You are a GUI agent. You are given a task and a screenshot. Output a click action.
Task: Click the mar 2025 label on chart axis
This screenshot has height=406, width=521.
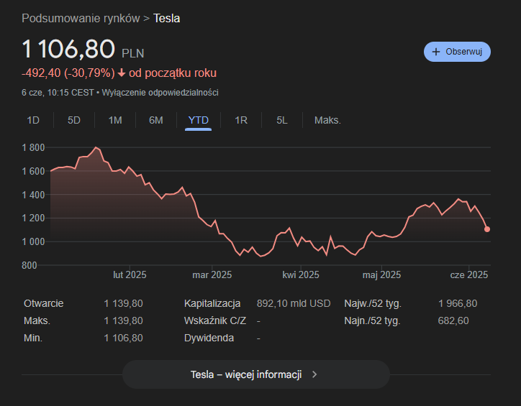tap(212, 274)
